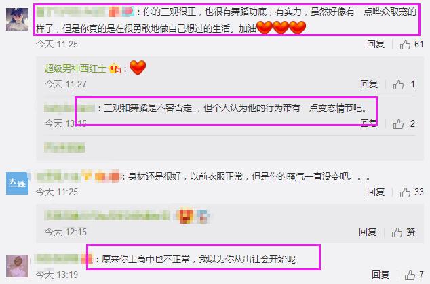Open the blue 大连 avatar
The image size is (430, 284).
coord(17,183)
